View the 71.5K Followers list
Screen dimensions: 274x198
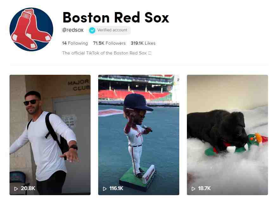point(109,43)
